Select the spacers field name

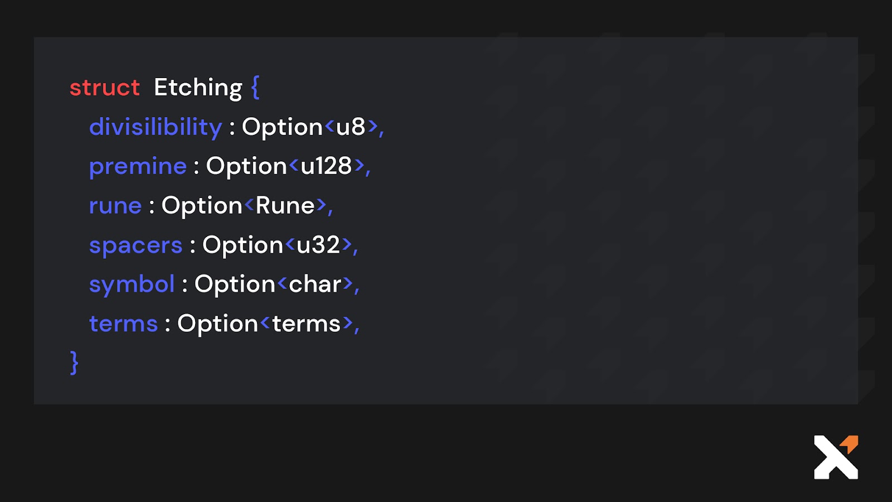coord(135,245)
